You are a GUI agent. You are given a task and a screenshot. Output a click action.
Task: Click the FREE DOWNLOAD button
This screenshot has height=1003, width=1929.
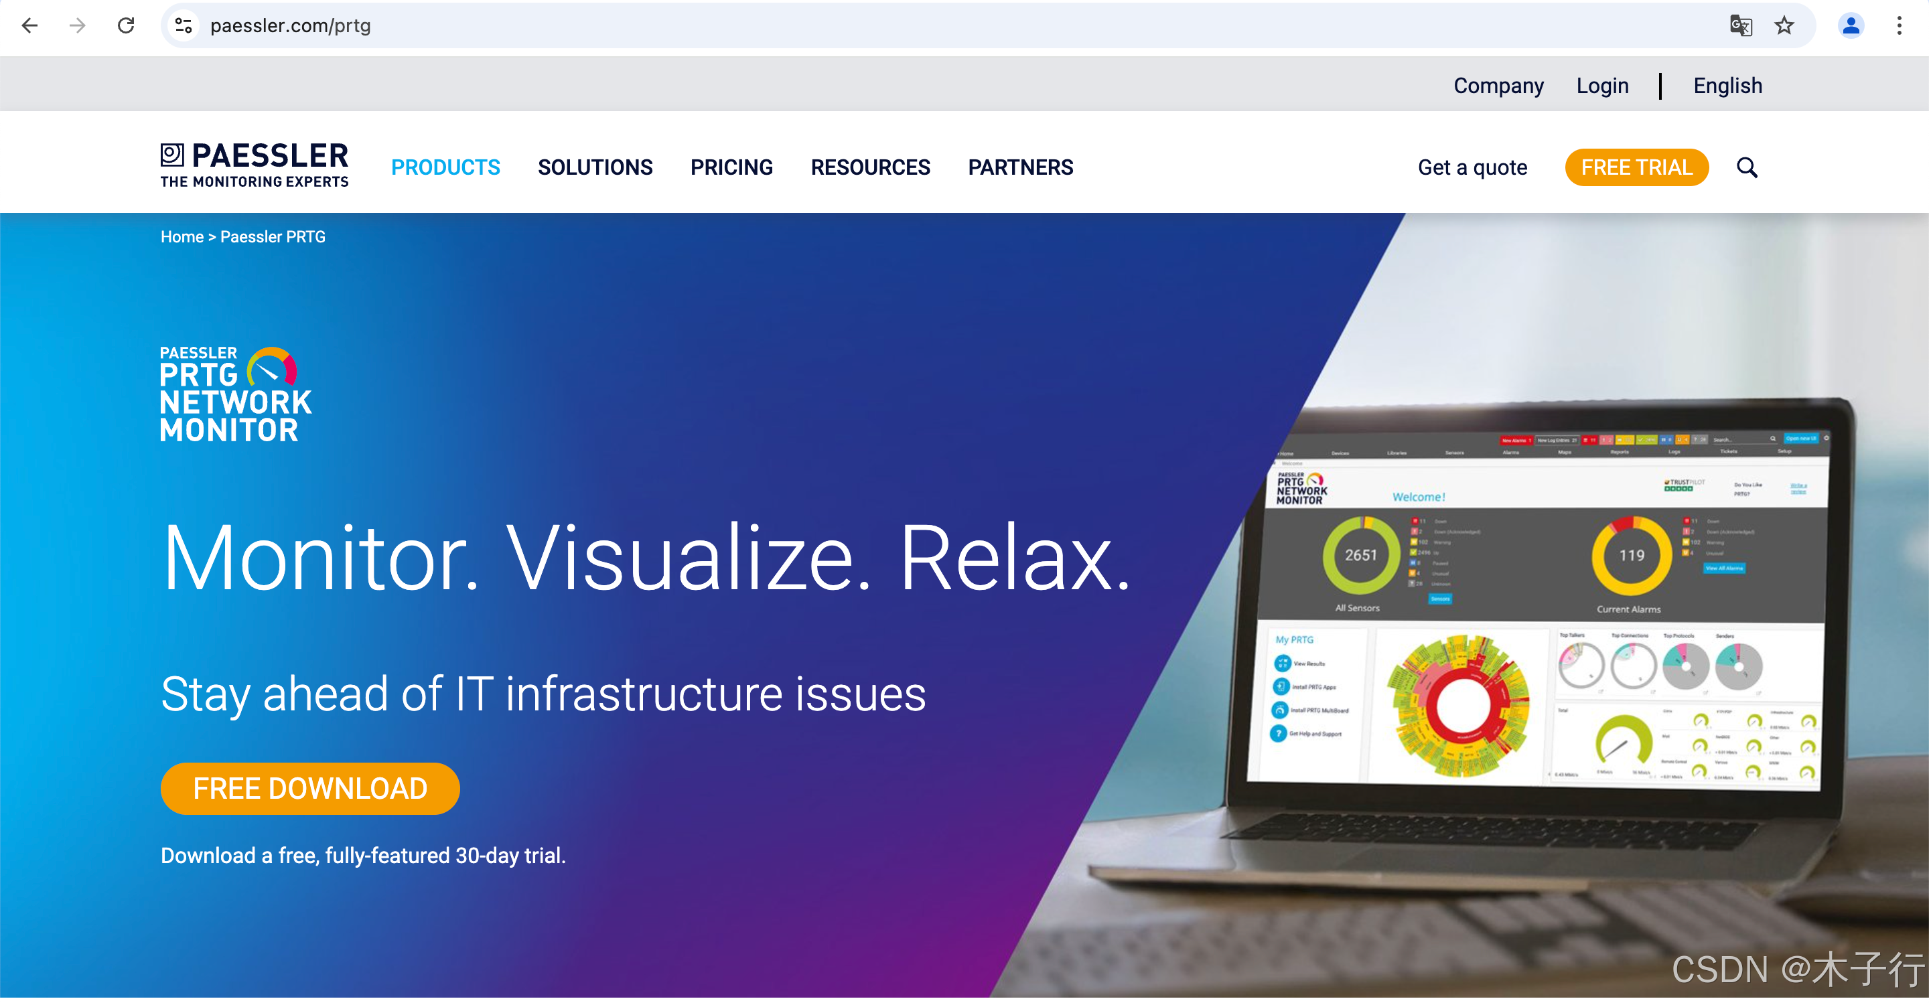[x=310, y=788]
